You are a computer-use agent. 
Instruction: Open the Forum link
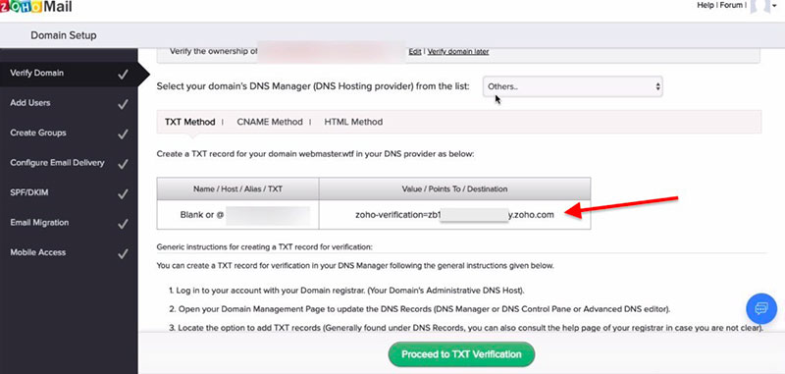(731, 5)
